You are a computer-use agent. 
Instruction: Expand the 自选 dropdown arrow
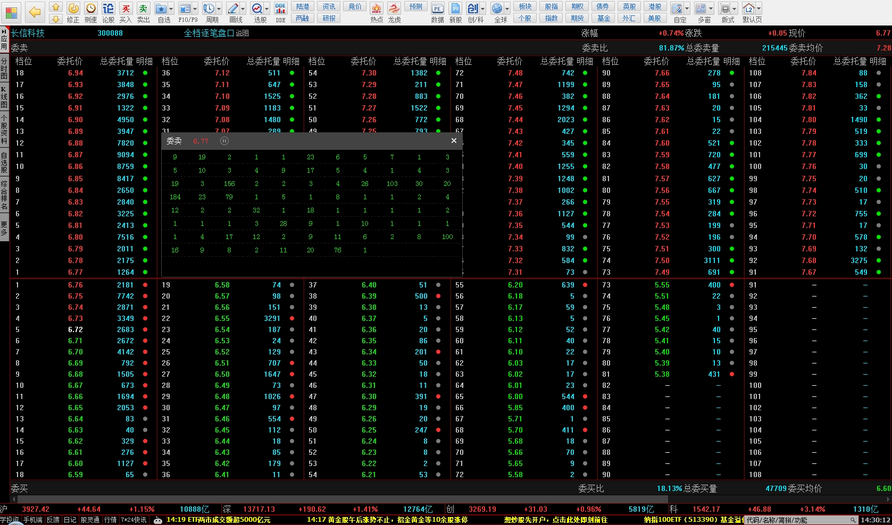tap(171, 9)
